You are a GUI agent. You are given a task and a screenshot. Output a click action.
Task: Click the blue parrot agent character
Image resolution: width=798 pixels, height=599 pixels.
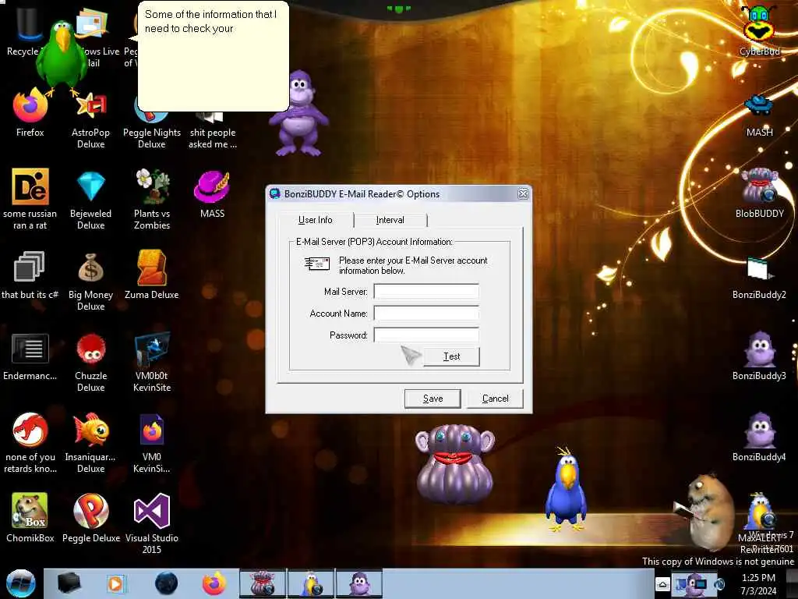[x=566, y=490]
